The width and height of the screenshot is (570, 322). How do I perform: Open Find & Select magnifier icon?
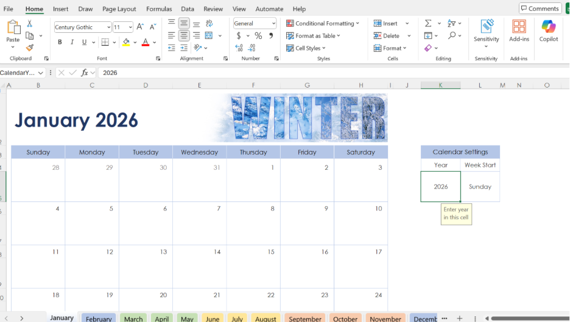click(x=452, y=35)
